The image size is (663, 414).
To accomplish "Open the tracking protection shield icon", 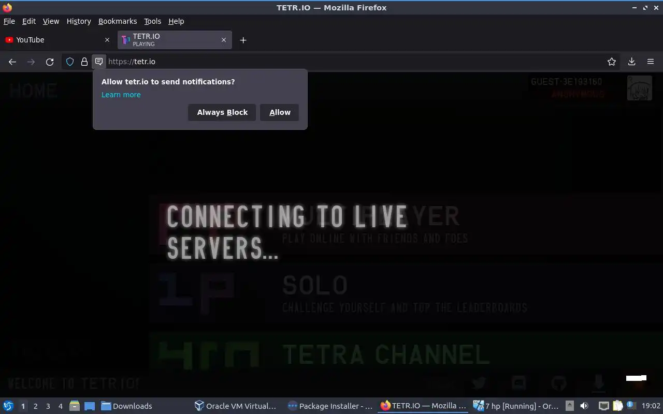I will click(x=70, y=62).
